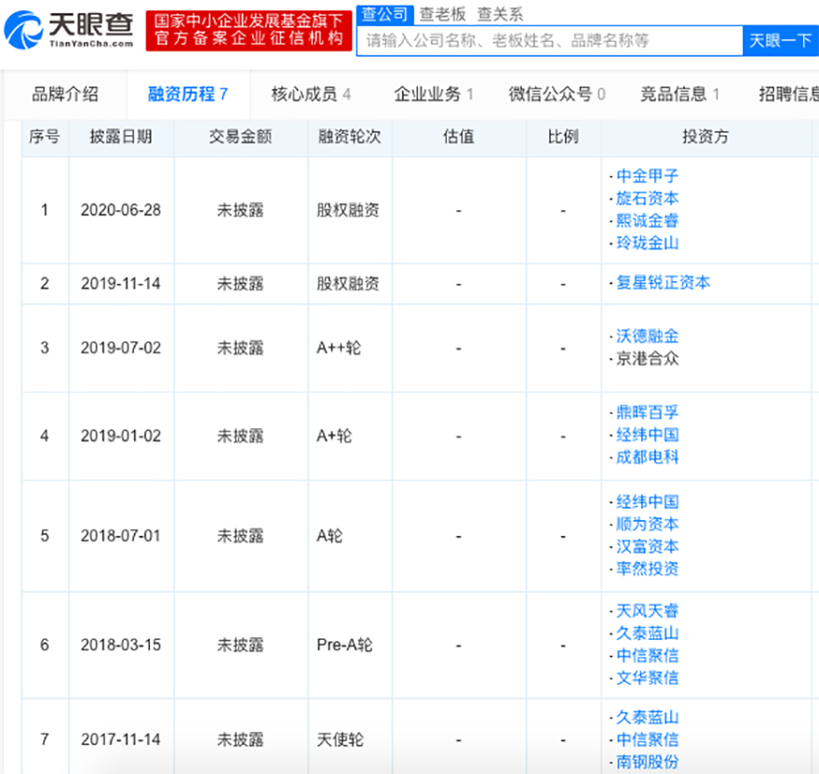Click the 披露日期 column header
This screenshot has height=774, width=819.
(121, 137)
